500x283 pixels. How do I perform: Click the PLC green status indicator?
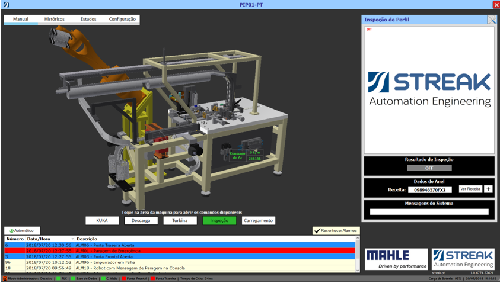point(58,278)
